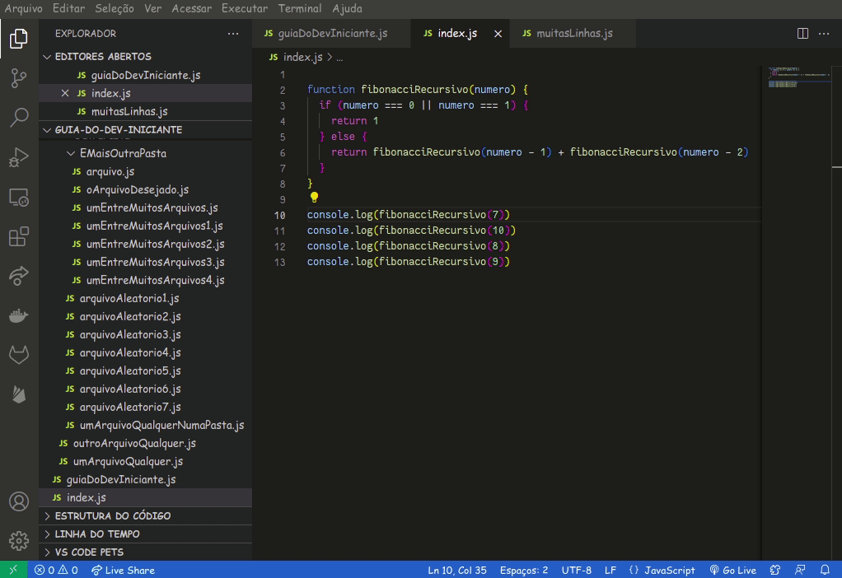Click the lightbulb quick fix icon
The image size is (842, 578).
[314, 198]
